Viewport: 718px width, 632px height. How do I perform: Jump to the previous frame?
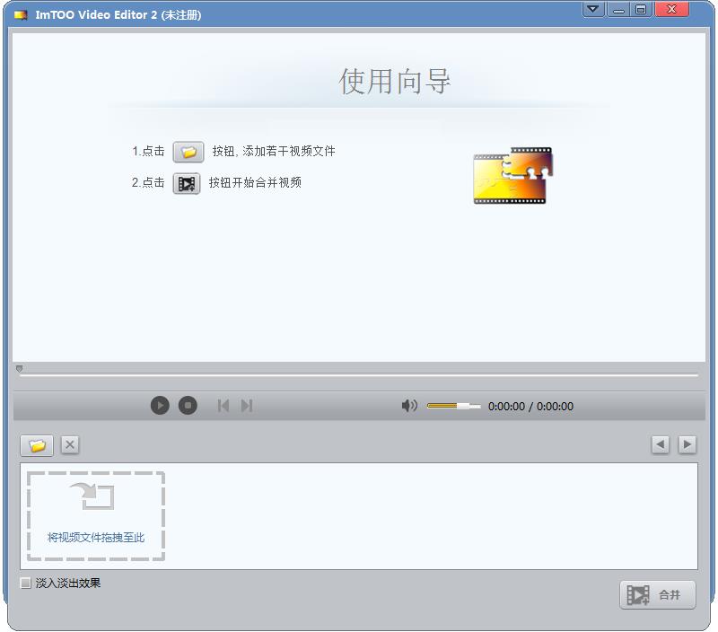click(223, 406)
